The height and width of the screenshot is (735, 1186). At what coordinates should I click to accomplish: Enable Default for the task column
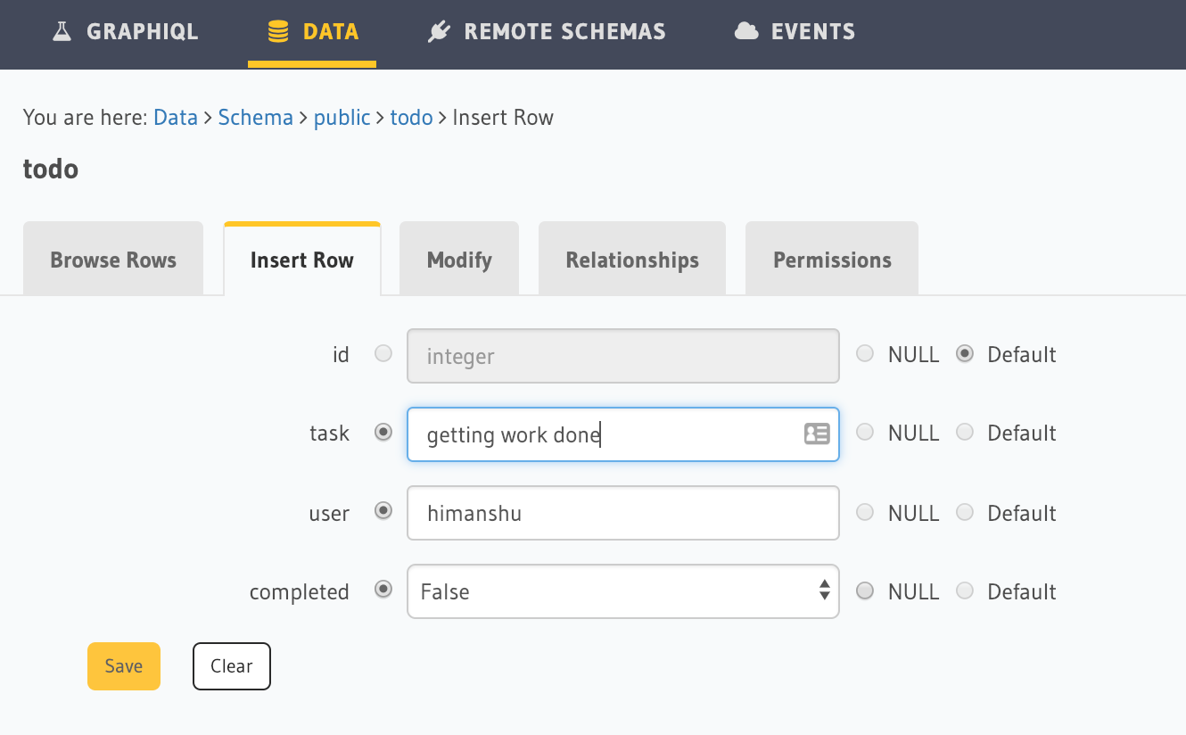point(965,432)
